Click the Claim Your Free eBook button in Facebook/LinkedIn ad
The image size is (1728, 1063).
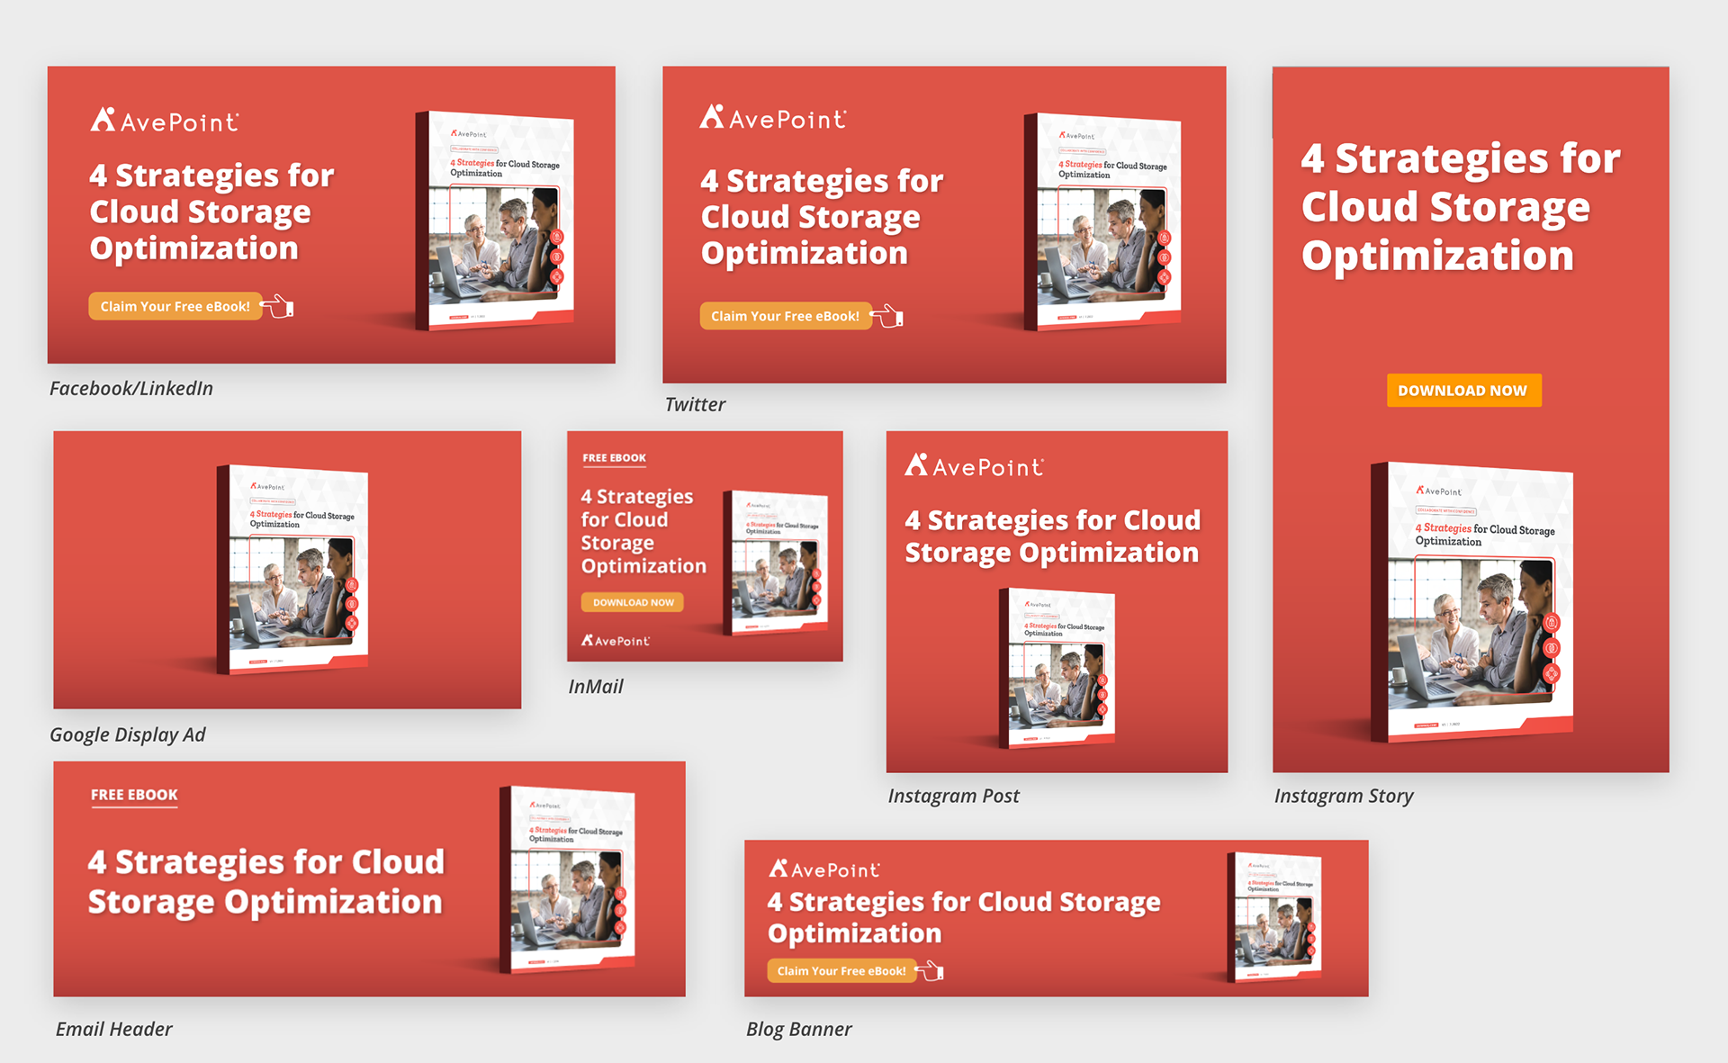tap(175, 306)
